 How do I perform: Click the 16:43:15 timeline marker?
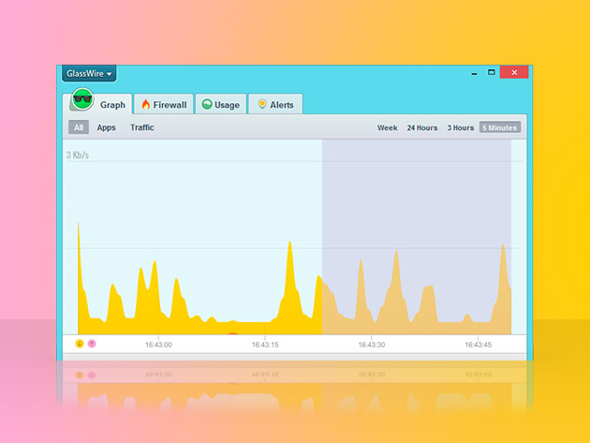[x=265, y=345]
